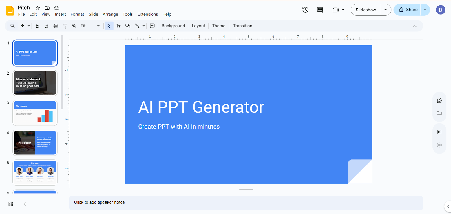This screenshot has width=451, height=214.
Task: Start the Slideshow
Action: 366,10
